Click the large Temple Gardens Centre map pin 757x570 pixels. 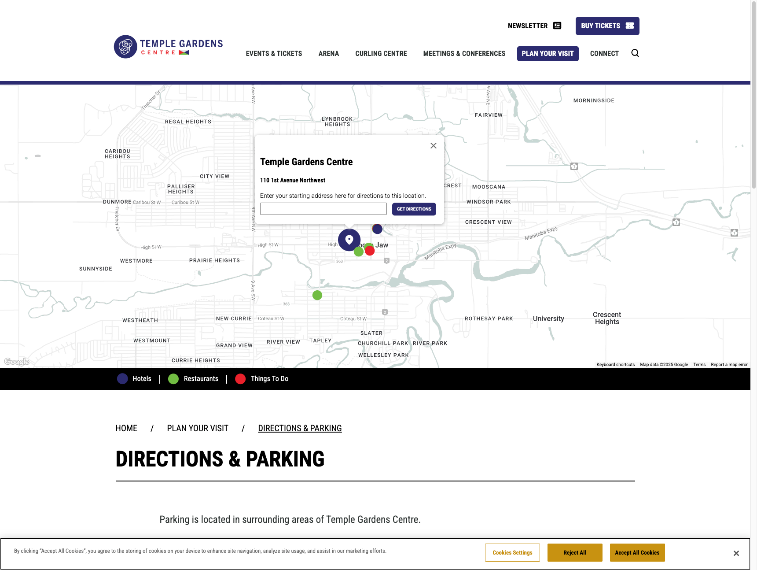pos(349,240)
